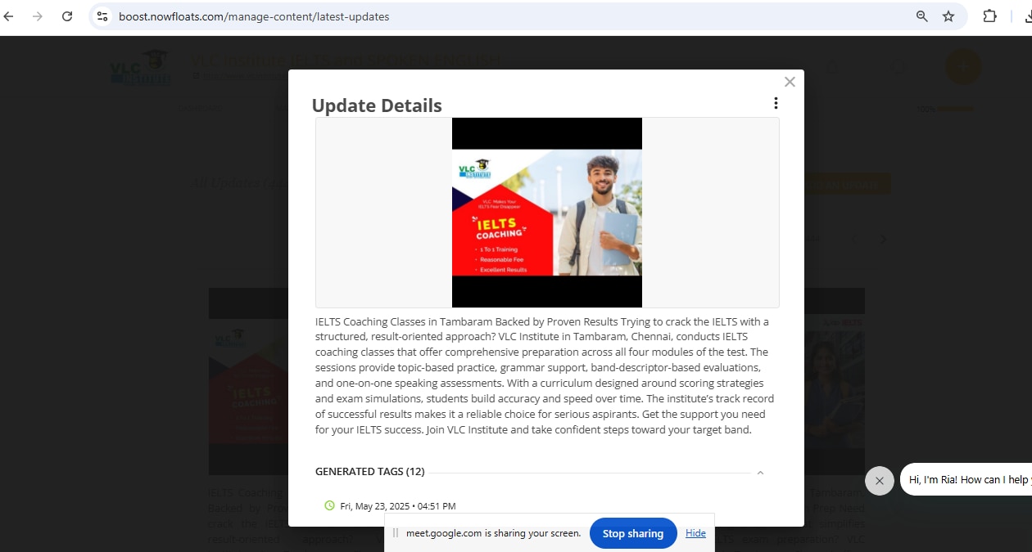The height and width of the screenshot is (552, 1032).
Task: Click the orange round button in page header
Action: 963,67
